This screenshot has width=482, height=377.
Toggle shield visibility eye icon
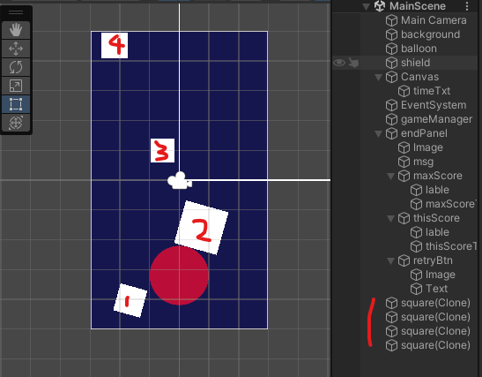pyautogui.click(x=339, y=63)
